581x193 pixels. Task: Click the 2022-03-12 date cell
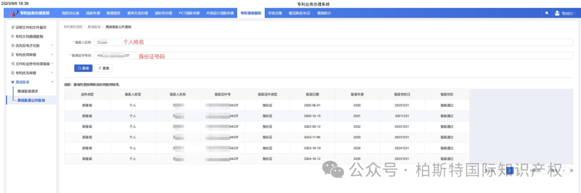click(312, 127)
